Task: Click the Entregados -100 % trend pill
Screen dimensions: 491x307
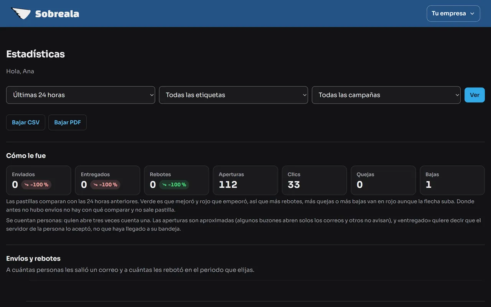Action: [105, 185]
